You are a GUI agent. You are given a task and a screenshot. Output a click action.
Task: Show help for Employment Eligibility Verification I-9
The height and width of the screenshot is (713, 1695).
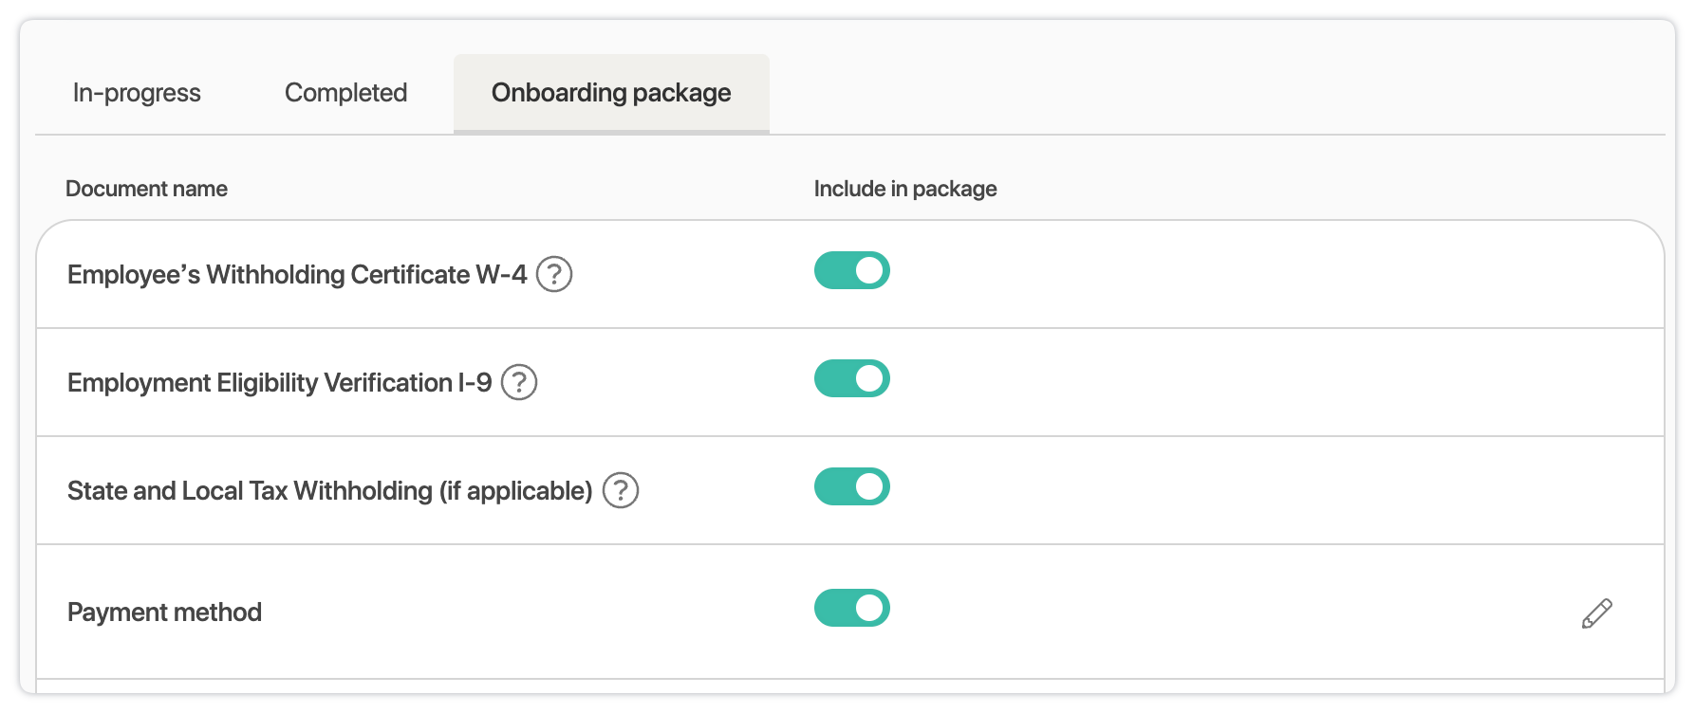click(x=519, y=383)
